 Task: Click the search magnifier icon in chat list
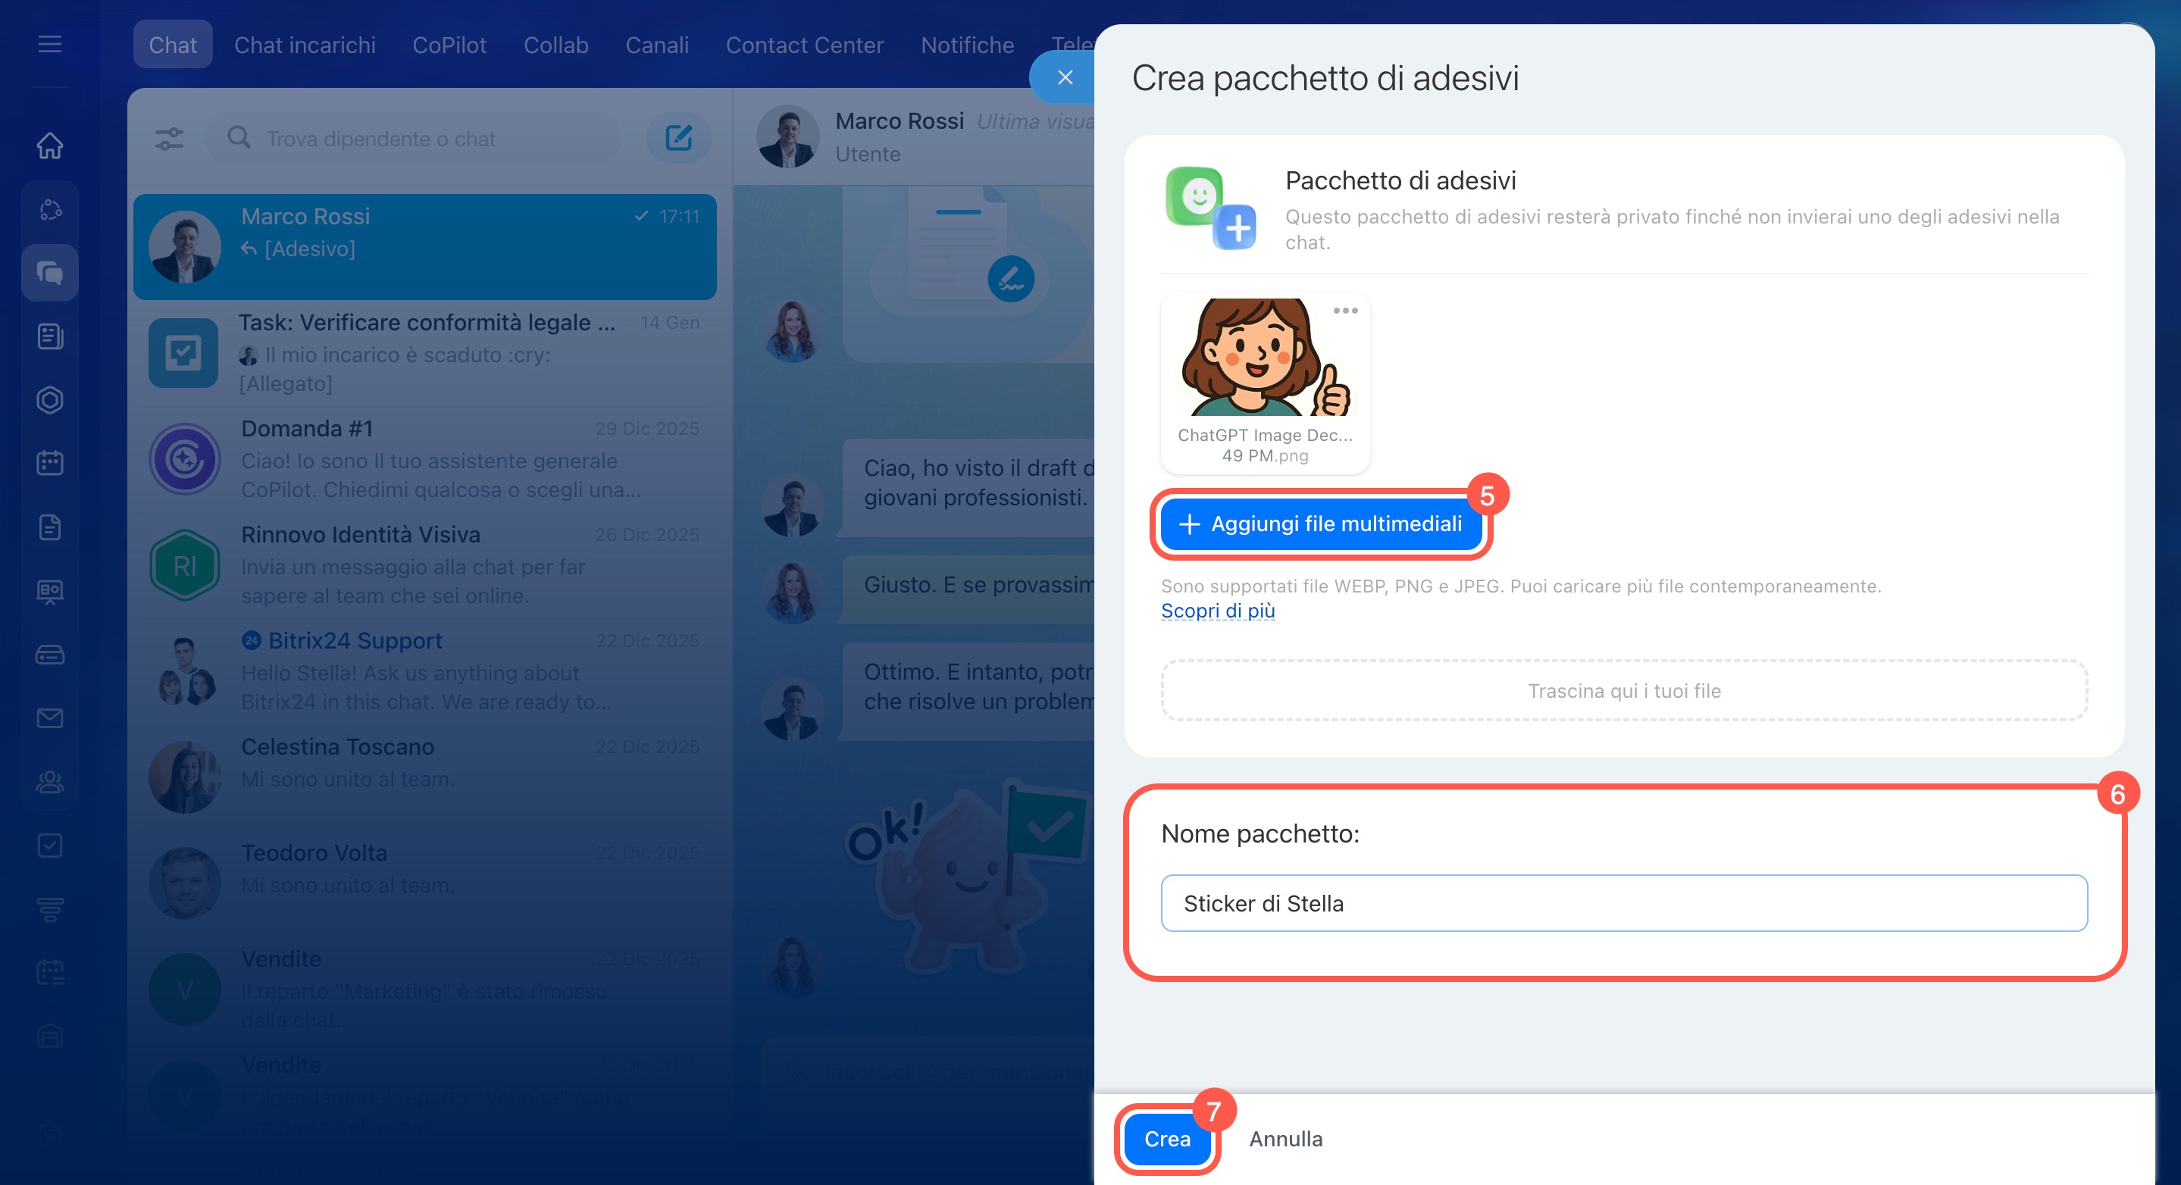[x=239, y=138]
